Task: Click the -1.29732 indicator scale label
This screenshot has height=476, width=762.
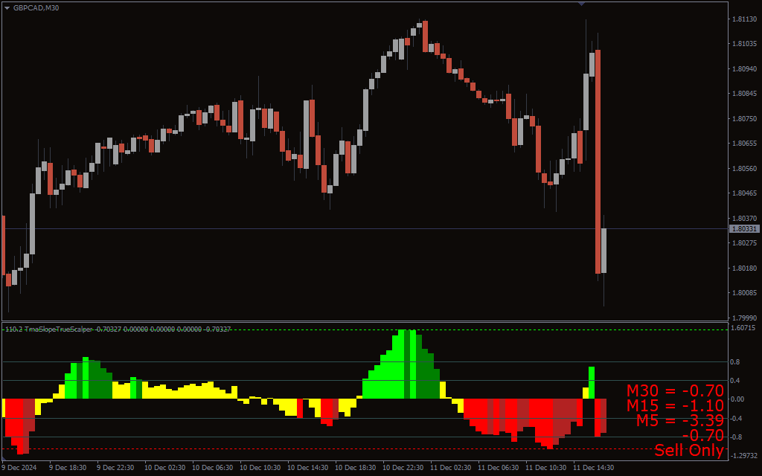Action: tap(744, 455)
